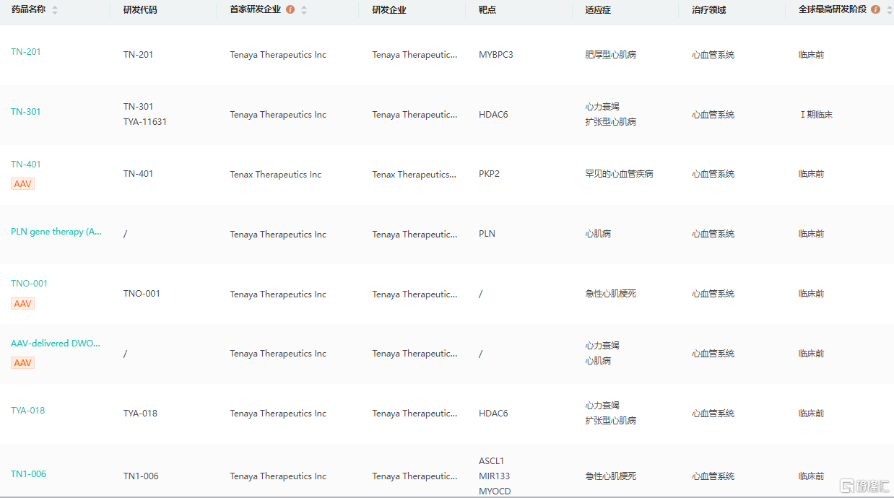Screen dimensions: 894x498
Task: Click the 全球最高研发阶段 column header label
Action: tap(833, 9)
